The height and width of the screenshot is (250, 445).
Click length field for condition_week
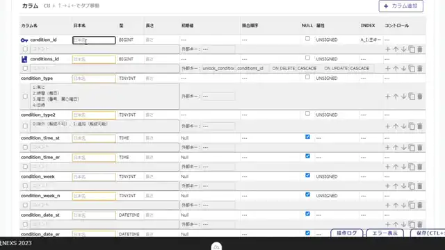(x=161, y=176)
